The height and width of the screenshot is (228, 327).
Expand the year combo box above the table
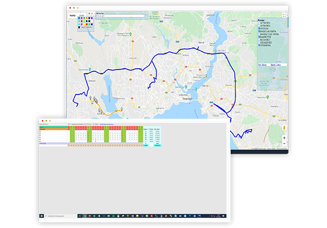coord(85,124)
